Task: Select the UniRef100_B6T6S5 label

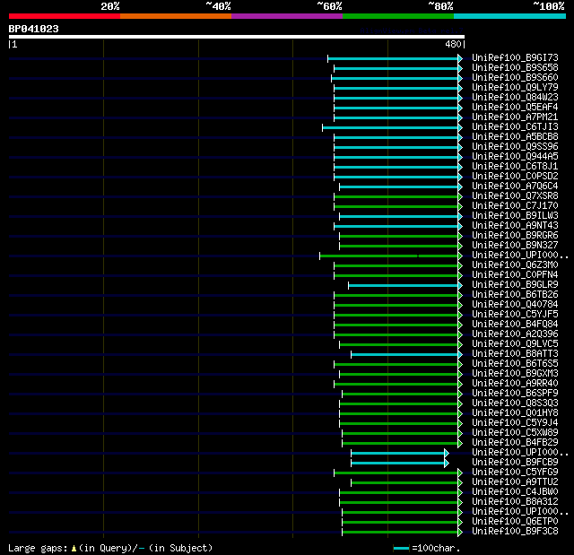Action: coord(515,364)
